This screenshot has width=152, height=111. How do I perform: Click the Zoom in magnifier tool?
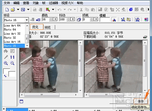6,63
